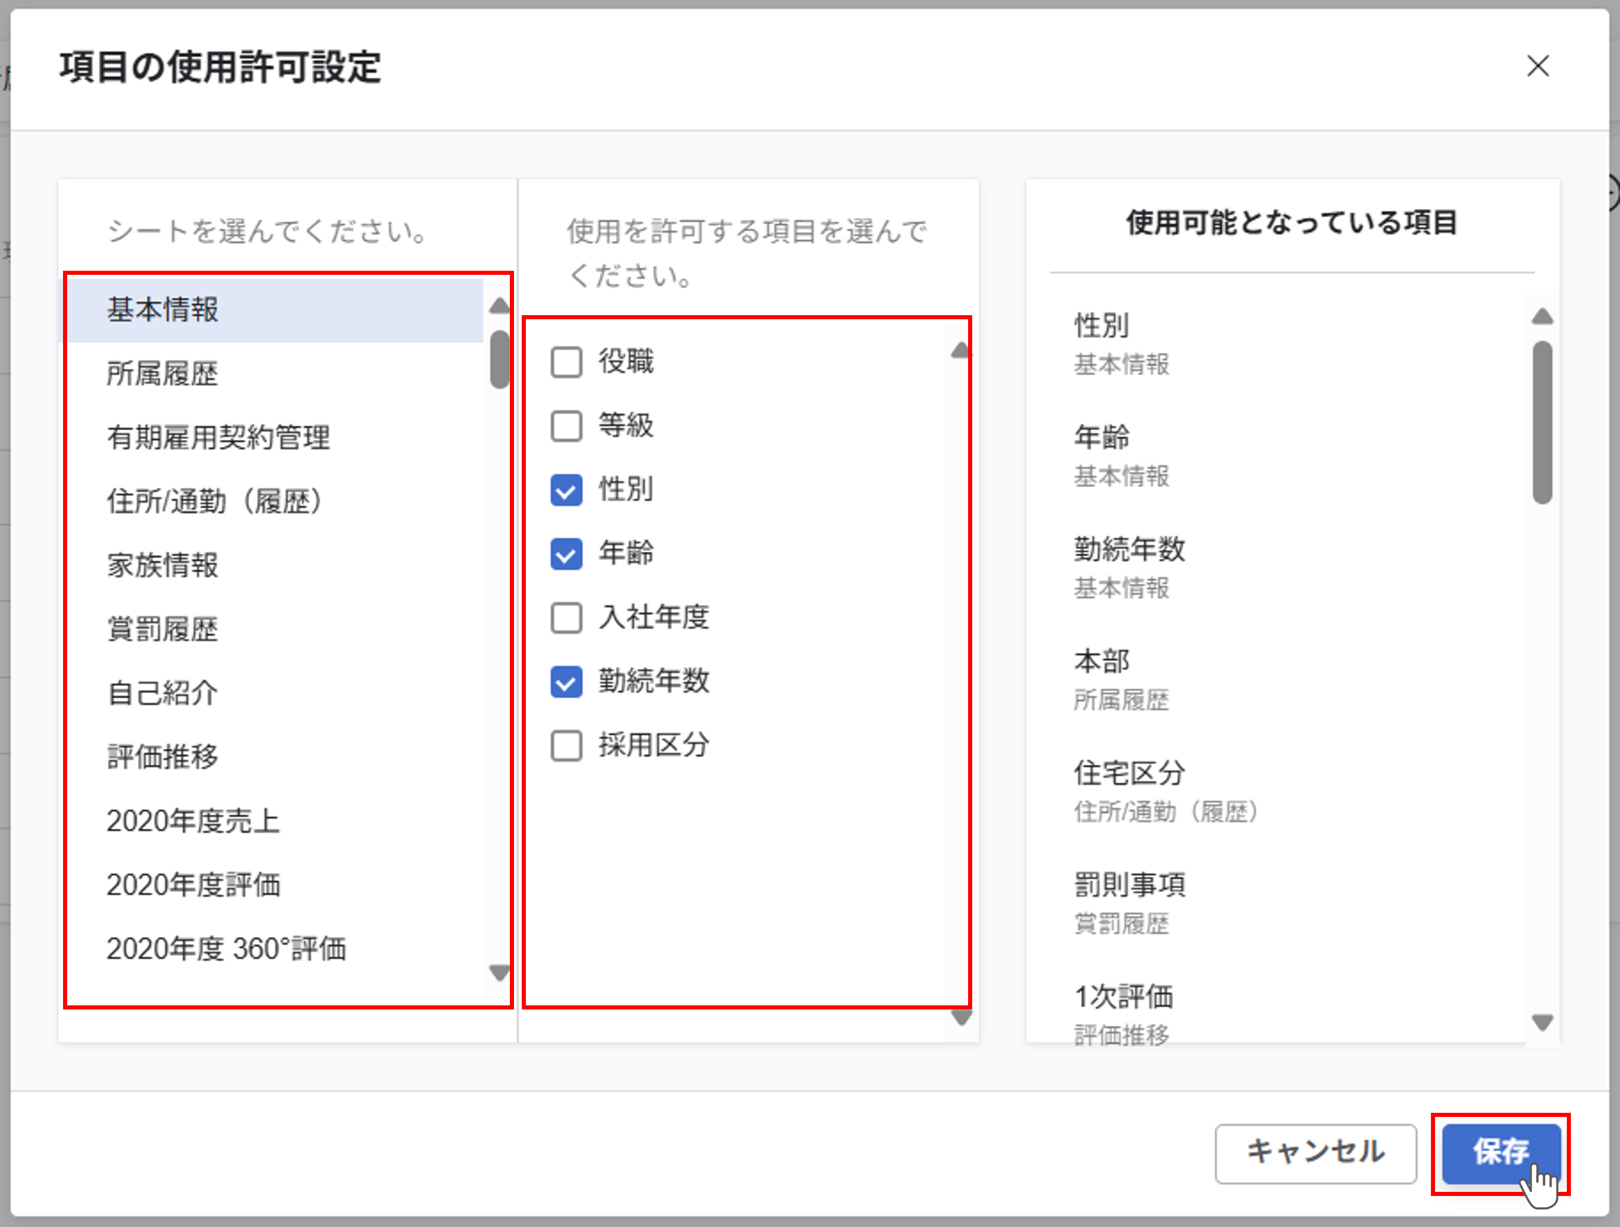Toggle the 採用区分 checkbox
Viewport: 1620px width, 1227px height.
pyautogui.click(x=566, y=745)
